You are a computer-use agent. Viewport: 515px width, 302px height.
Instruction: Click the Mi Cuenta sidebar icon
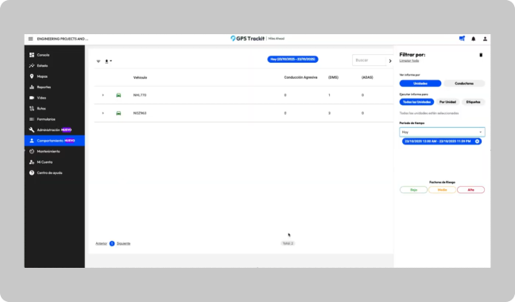[x=32, y=162]
